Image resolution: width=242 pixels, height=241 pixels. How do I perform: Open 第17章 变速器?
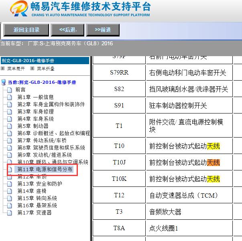(x=35, y=213)
